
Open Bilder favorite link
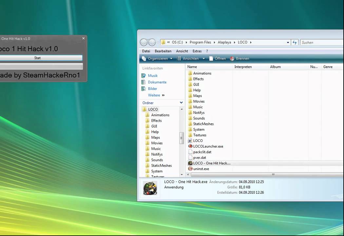(x=152, y=89)
